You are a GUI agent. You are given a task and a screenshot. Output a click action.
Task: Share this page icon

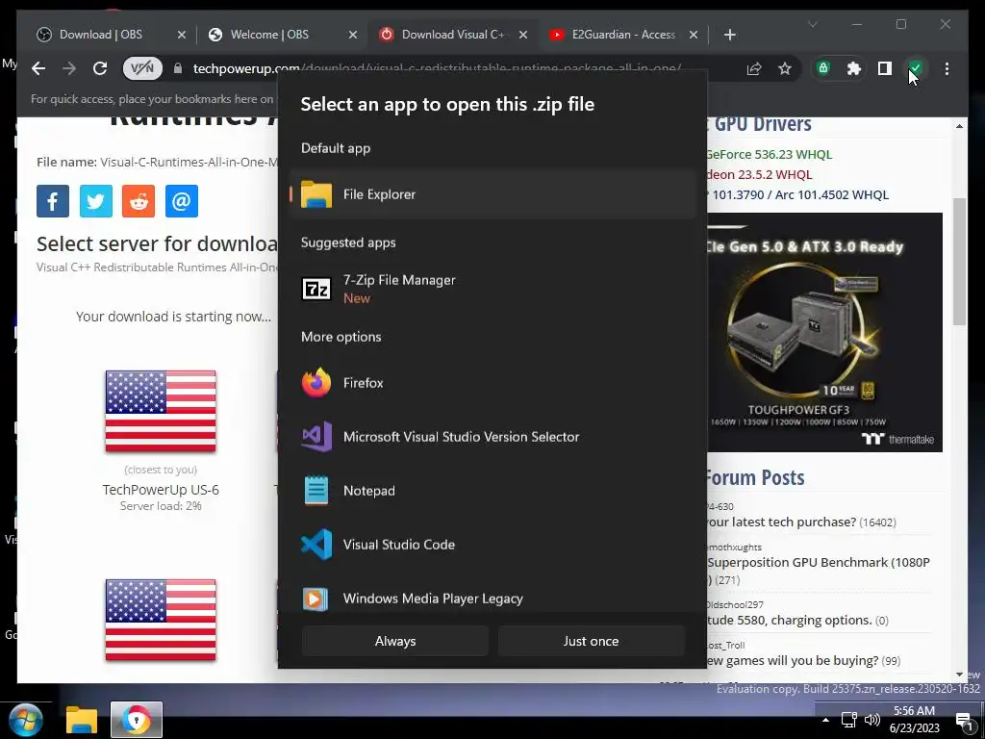tap(754, 68)
